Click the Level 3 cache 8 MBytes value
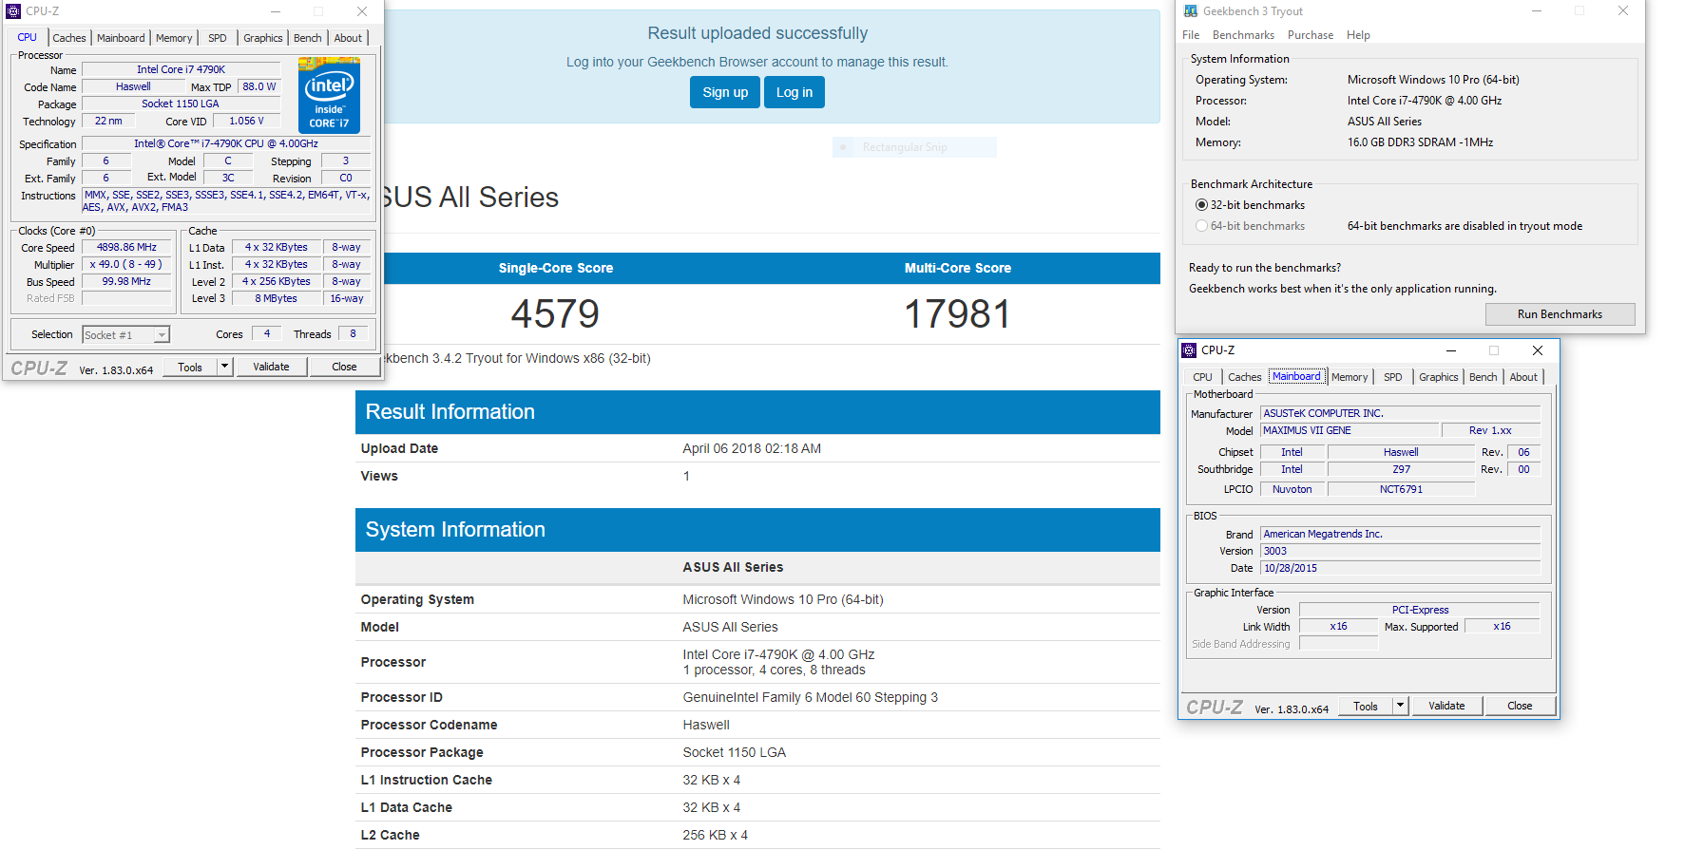 pos(276,298)
